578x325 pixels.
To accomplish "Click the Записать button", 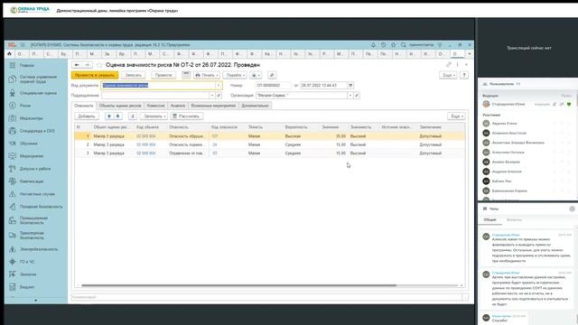I will pyautogui.click(x=133, y=75).
